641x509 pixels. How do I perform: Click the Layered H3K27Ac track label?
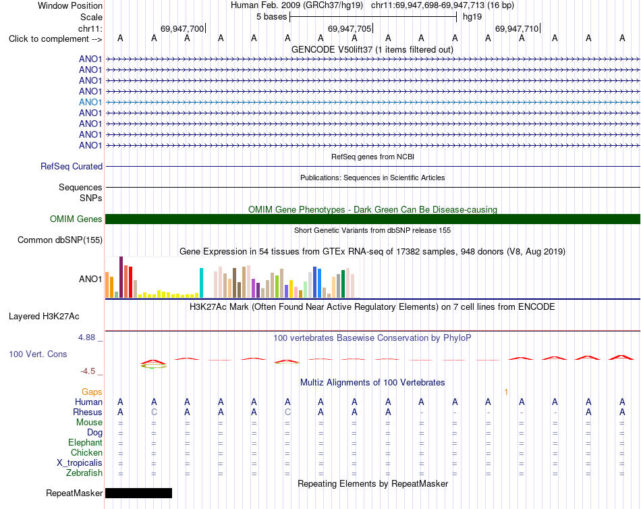coord(44,317)
